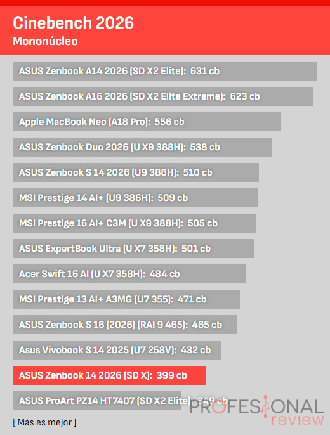Image resolution: width=330 pixels, height=435 pixels.
Task: Click the highlighted red Zenbook 14 2026 bar
Action: tap(109, 375)
